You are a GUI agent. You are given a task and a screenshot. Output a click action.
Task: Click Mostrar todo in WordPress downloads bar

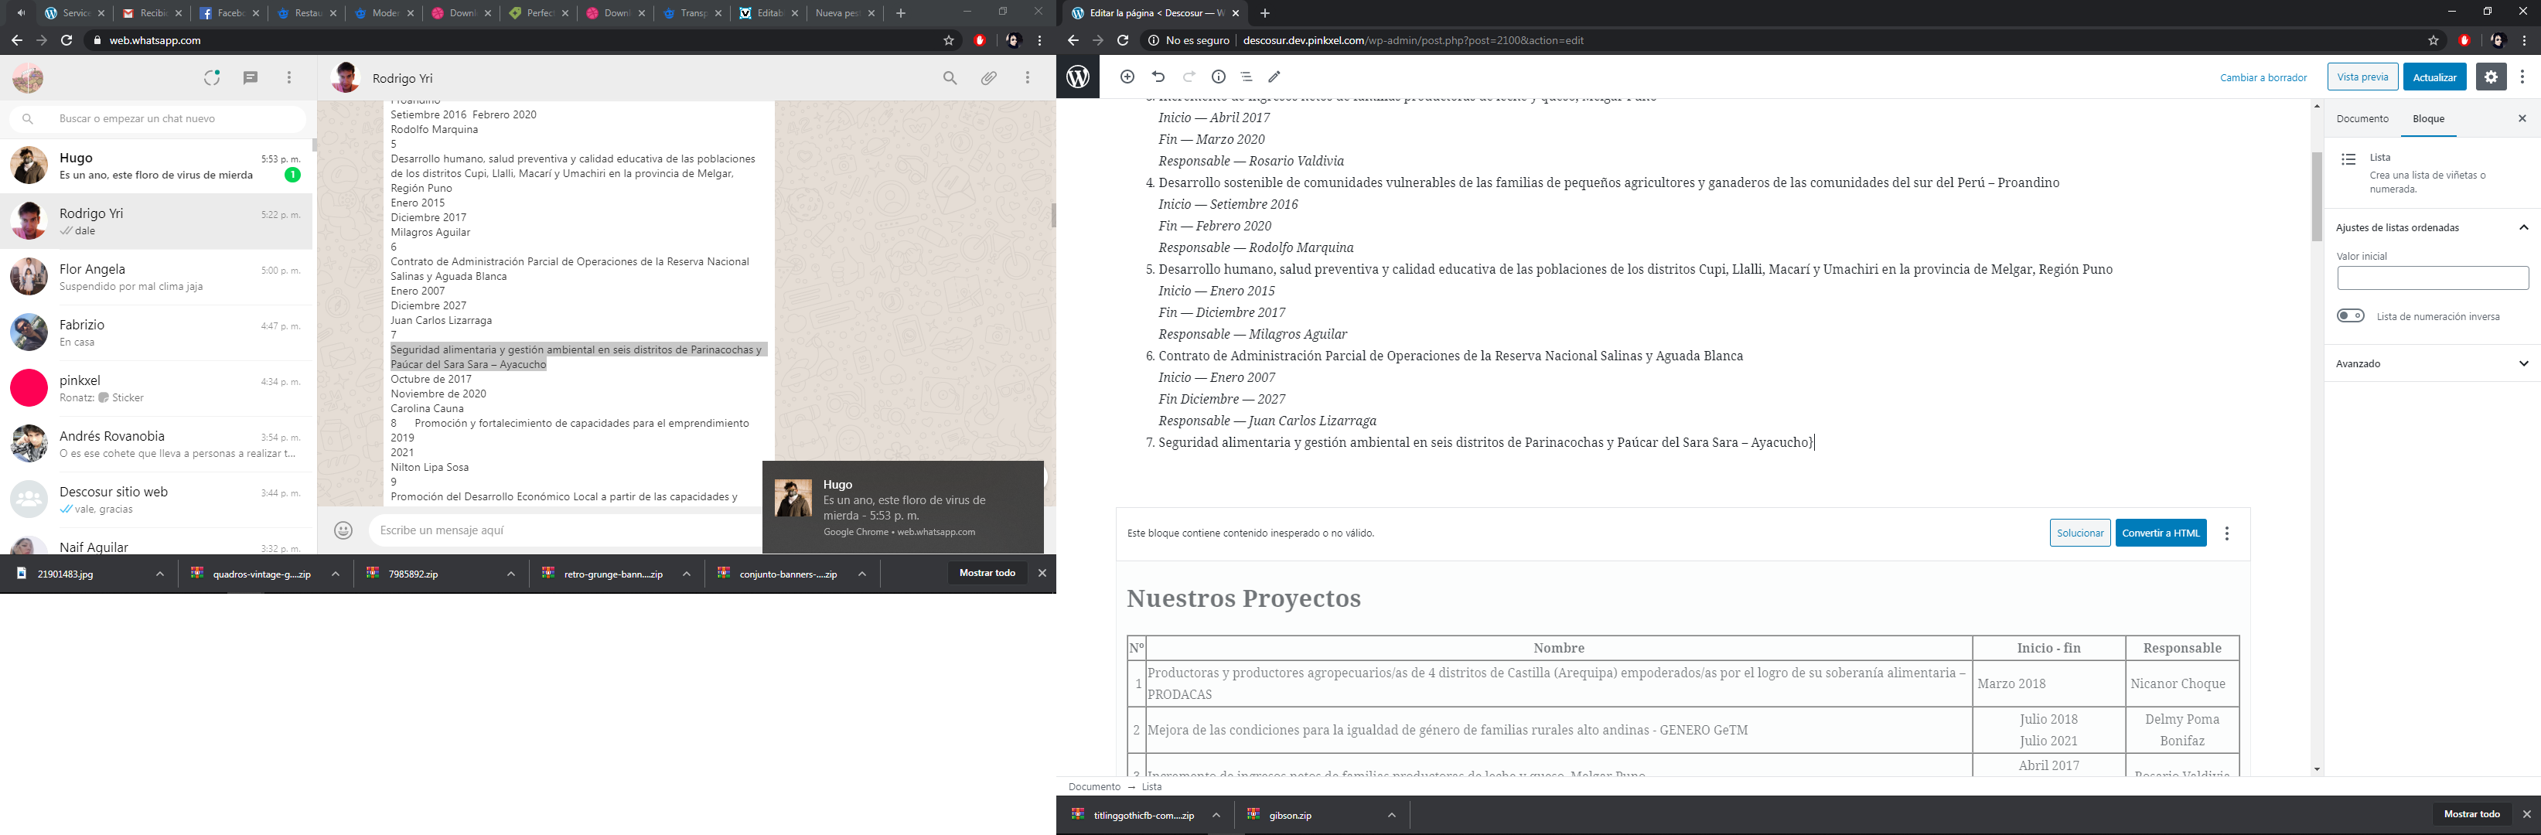pyautogui.click(x=2471, y=814)
